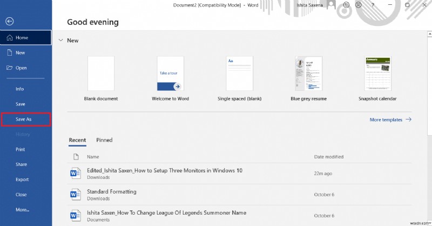Send a smile feedback icon
Image resolution: width=432 pixels, height=226 pixels.
coord(346,5)
